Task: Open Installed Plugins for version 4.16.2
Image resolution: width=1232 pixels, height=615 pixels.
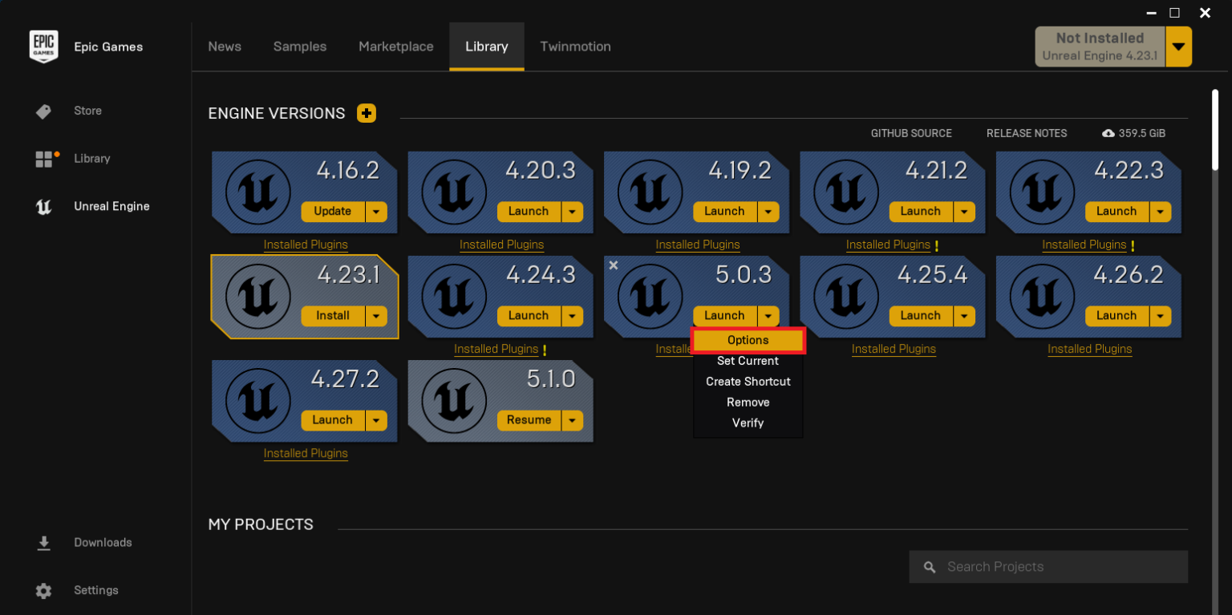Action: [x=306, y=245]
